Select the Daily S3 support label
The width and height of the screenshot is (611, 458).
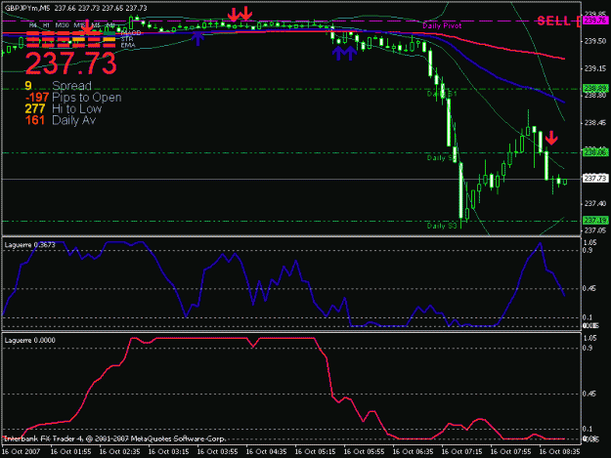442,226
